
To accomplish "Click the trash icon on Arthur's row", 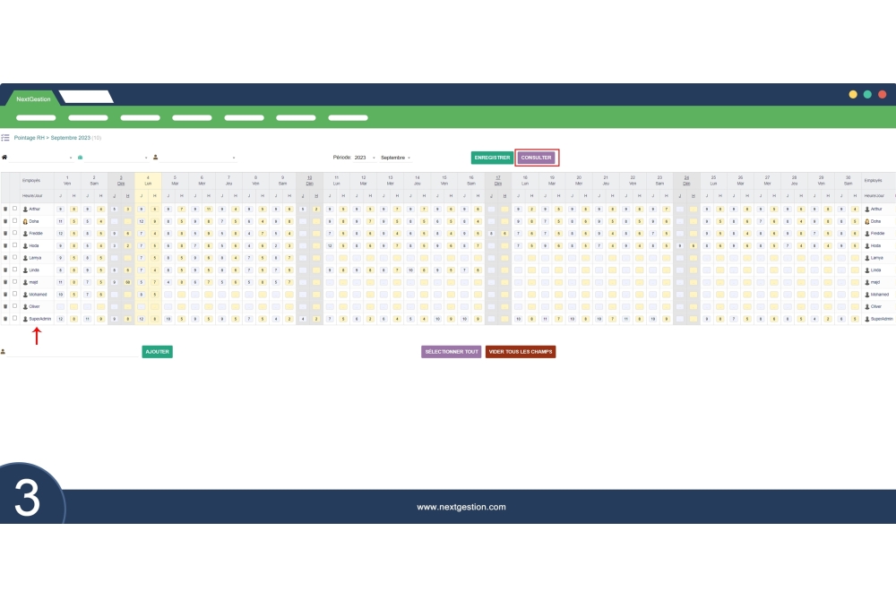I will click(x=7, y=209).
